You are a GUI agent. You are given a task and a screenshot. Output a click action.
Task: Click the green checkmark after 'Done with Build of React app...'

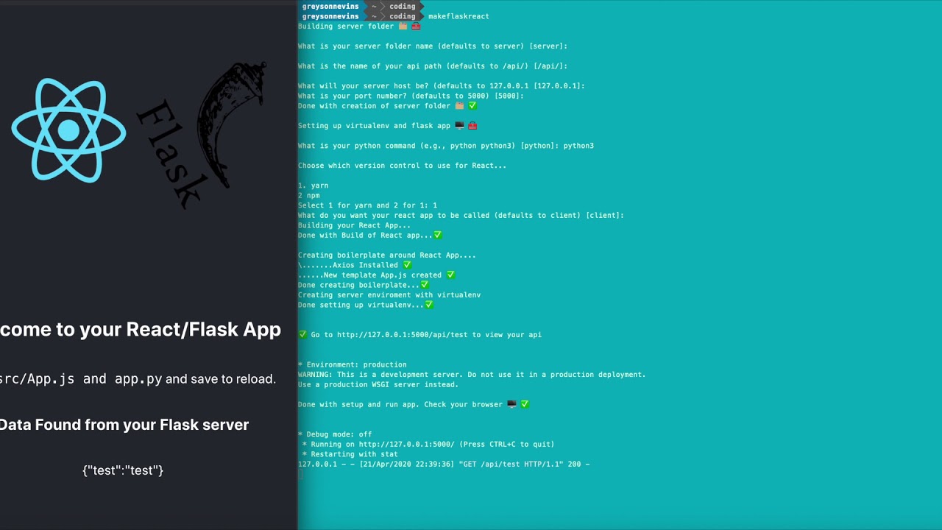[438, 236]
